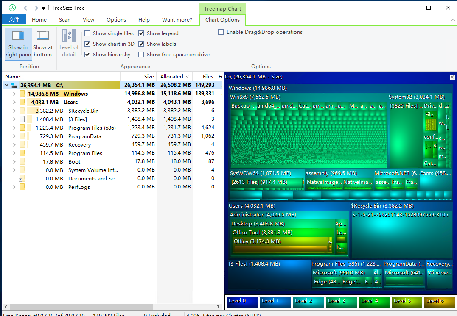Click the C:\ drive icon in tree
This screenshot has height=316, width=457.
pos(14,85)
